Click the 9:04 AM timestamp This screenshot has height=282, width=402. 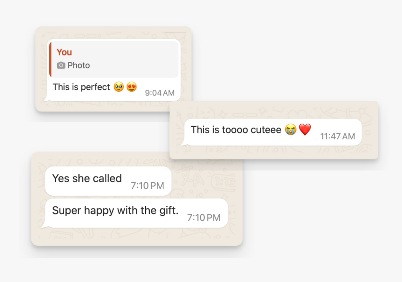160,93
